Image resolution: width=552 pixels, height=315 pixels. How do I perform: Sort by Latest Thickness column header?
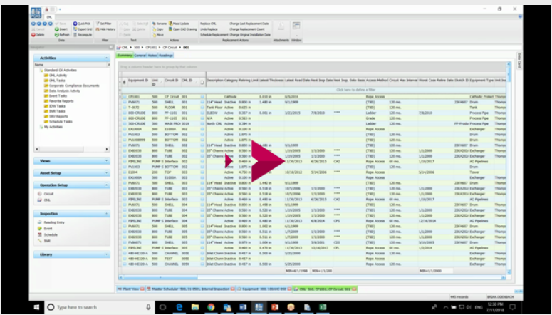[x=271, y=81]
